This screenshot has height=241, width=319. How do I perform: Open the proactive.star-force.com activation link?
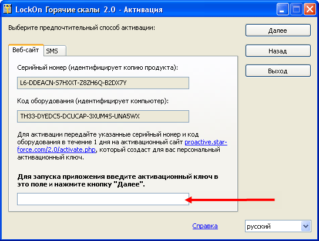[122, 146]
